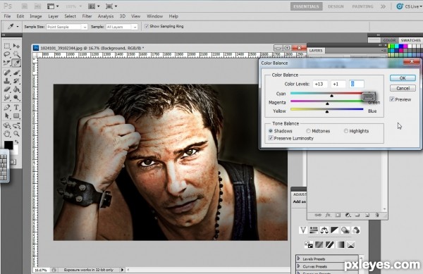Select the Path Selection arrow tool
This screenshot has height=274, width=423.
[x=7, y=116]
